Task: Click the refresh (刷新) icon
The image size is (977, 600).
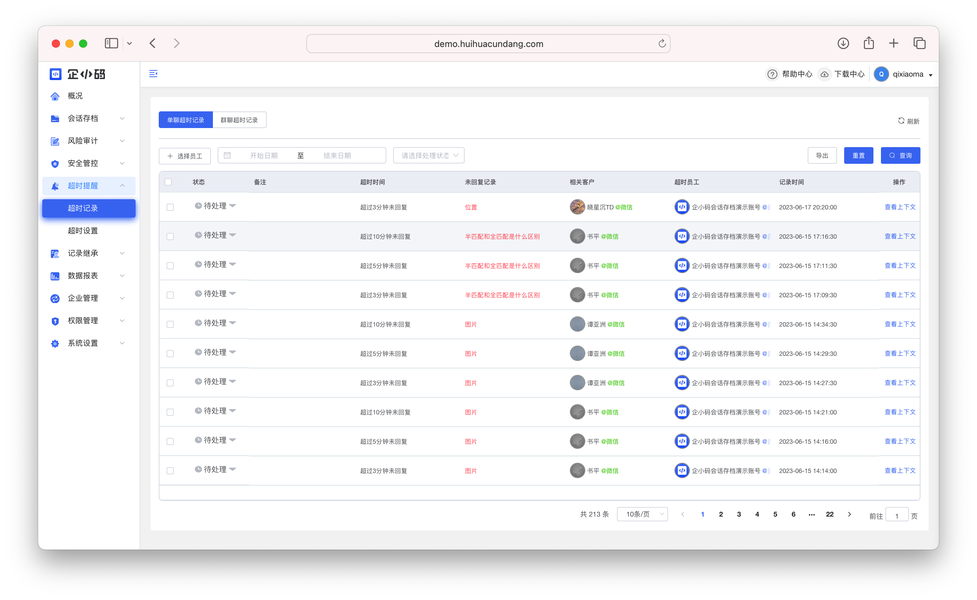Action: (901, 121)
